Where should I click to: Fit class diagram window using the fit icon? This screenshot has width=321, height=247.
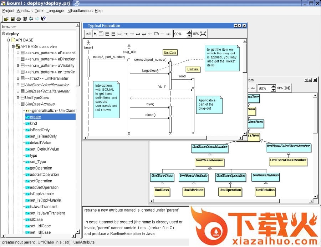tap(287, 88)
